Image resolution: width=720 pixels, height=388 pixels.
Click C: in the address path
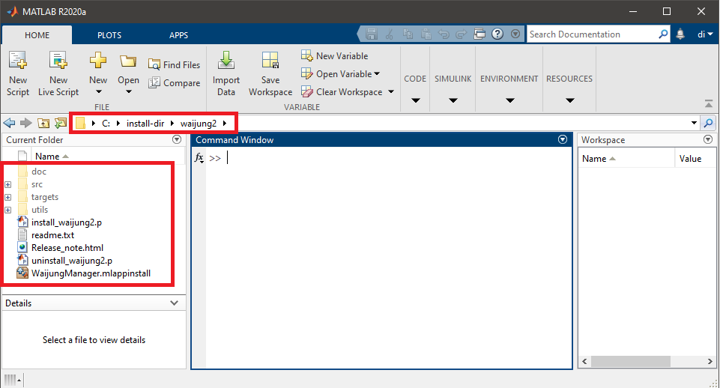106,124
